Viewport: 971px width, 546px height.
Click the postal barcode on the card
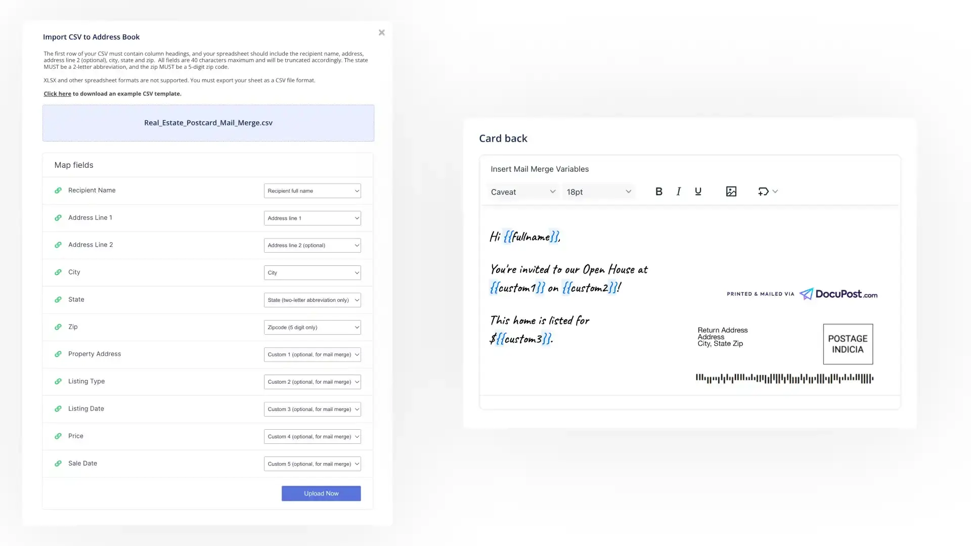pos(784,378)
